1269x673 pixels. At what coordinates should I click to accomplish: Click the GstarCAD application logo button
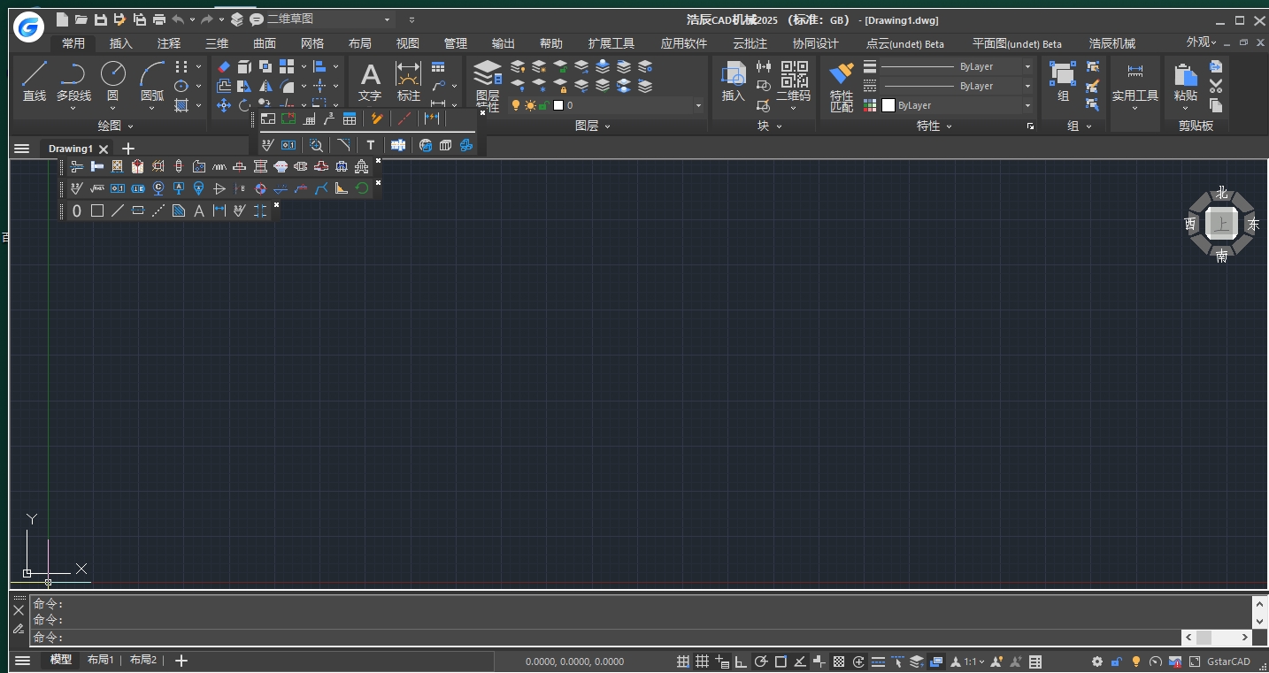29,27
